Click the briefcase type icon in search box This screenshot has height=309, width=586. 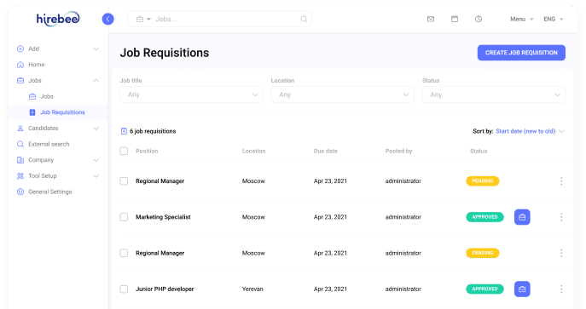click(139, 19)
